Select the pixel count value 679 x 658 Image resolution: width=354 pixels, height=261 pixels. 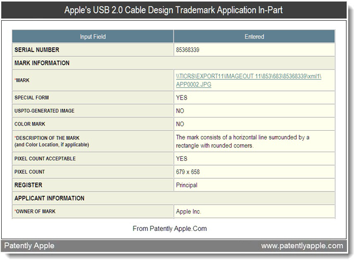coord(192,172)
